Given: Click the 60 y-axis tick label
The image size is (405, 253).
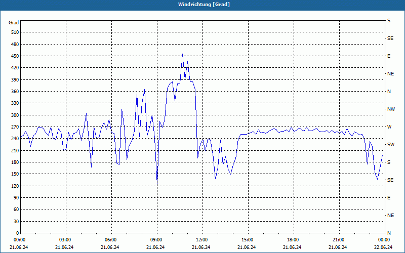Looking at the screenshot, I should [16, 209].
